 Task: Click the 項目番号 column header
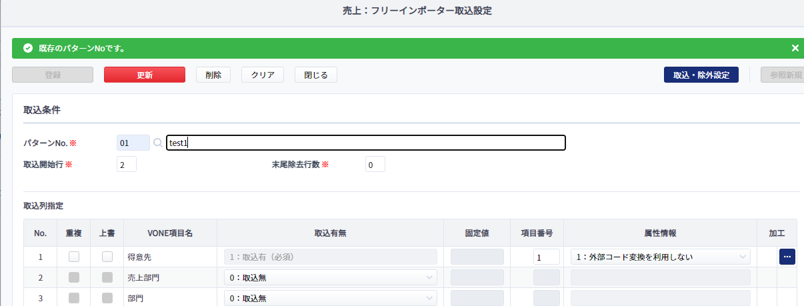pyautogui.click(x=537, y=233)
